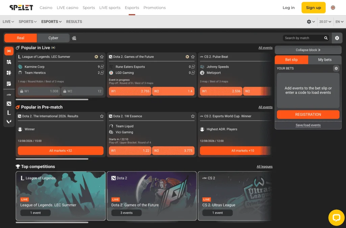Open All events for Popular in Live
Screen dimensions: 346x228
coord(266,48)
